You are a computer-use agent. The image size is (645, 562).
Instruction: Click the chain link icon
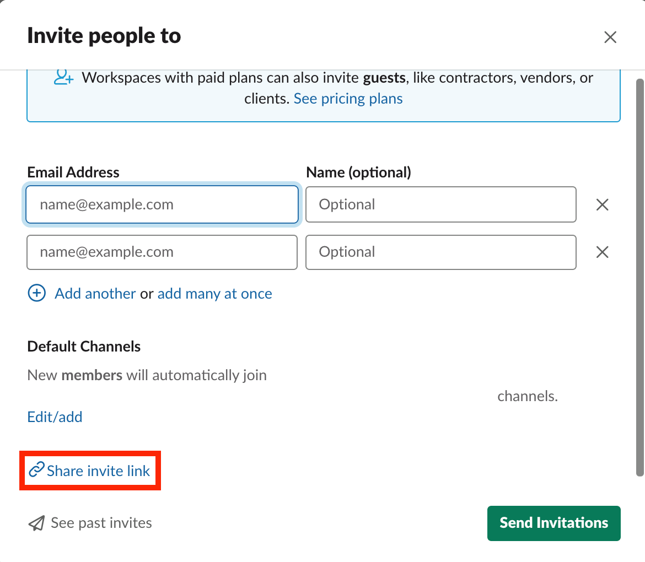36,470
